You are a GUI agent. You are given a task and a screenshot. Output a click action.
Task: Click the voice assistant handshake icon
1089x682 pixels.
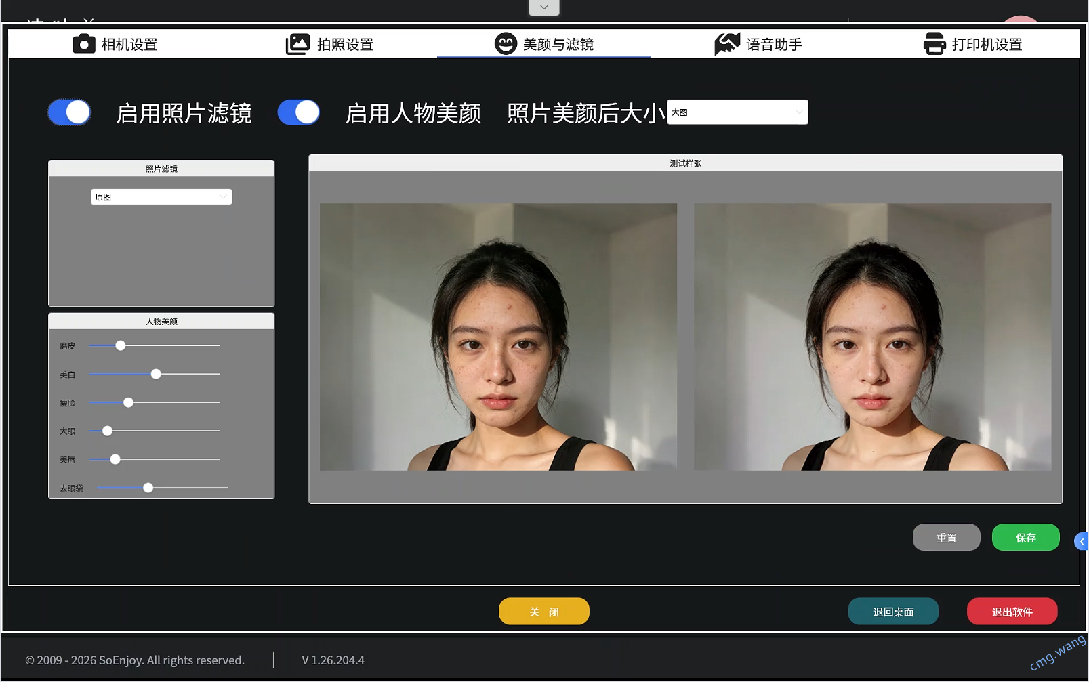click(x=727, y=44)
